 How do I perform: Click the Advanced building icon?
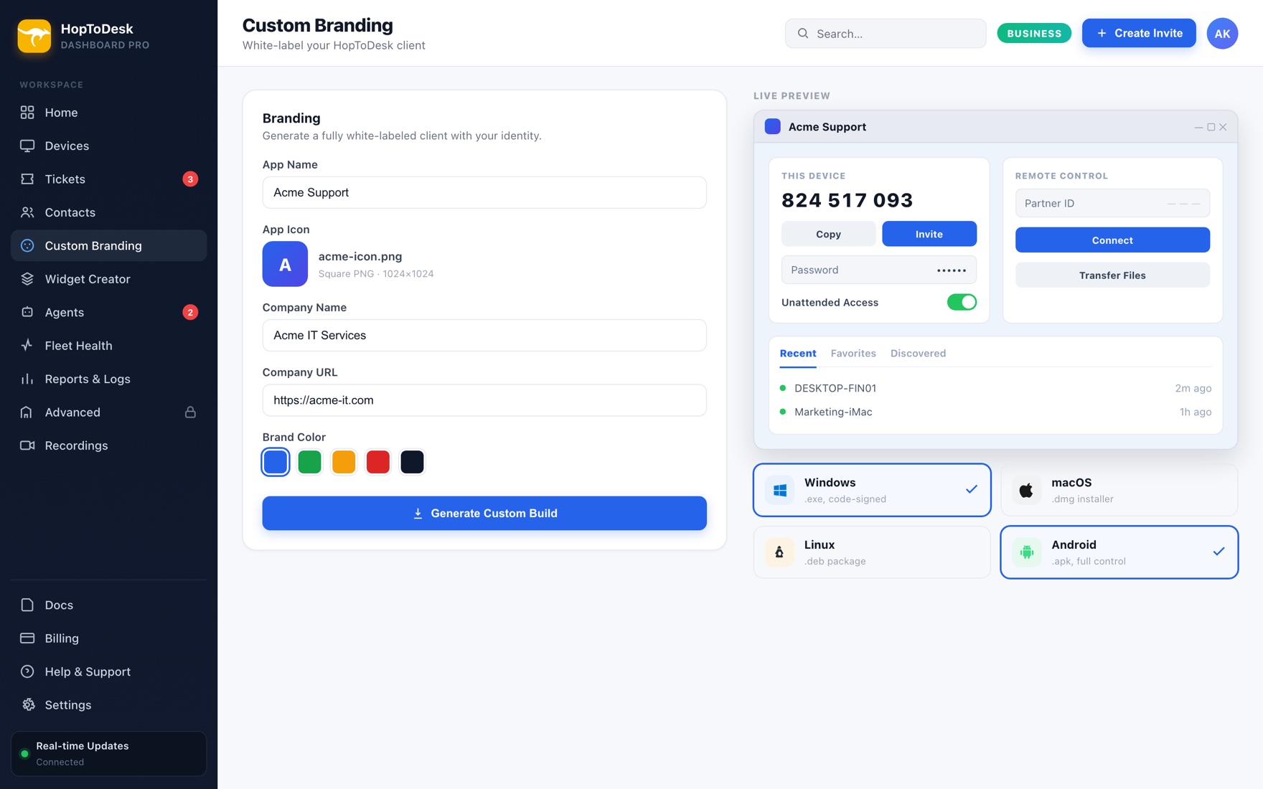click(x=27, y=412)
